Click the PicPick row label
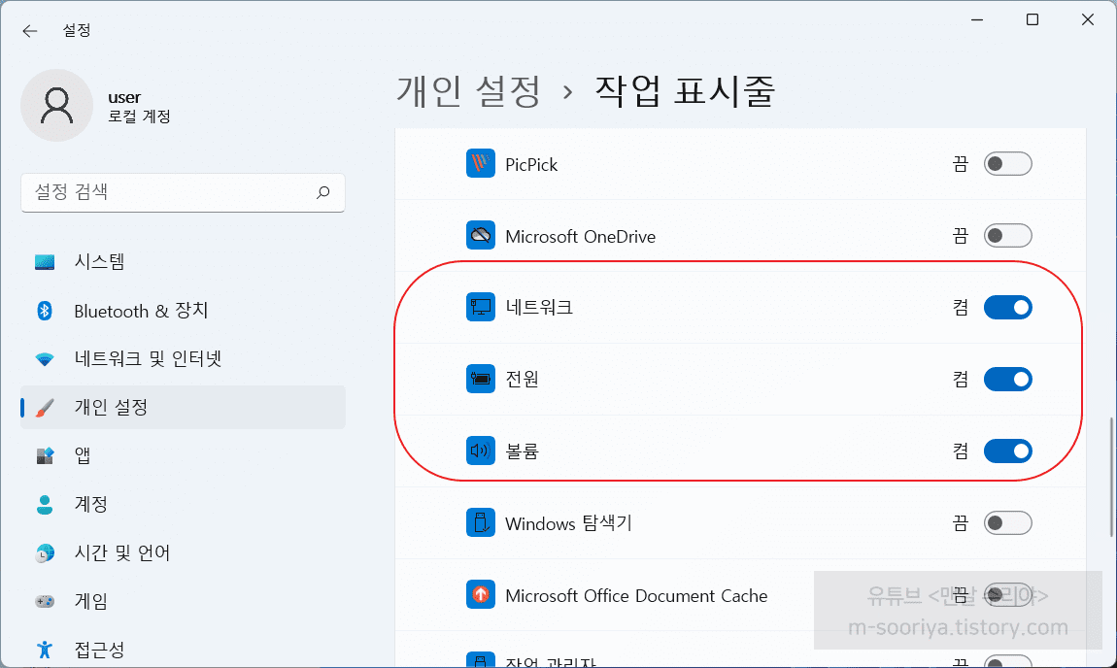Viewport: 1117px width, 668px height. tap(531, 164)
